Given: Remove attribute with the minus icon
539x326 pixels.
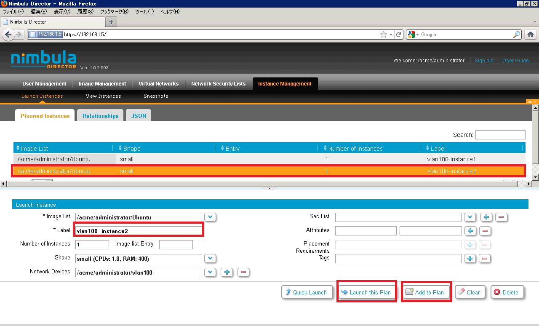Looking at the screenshot, I should pyautogui.click(x=485, y=231).
